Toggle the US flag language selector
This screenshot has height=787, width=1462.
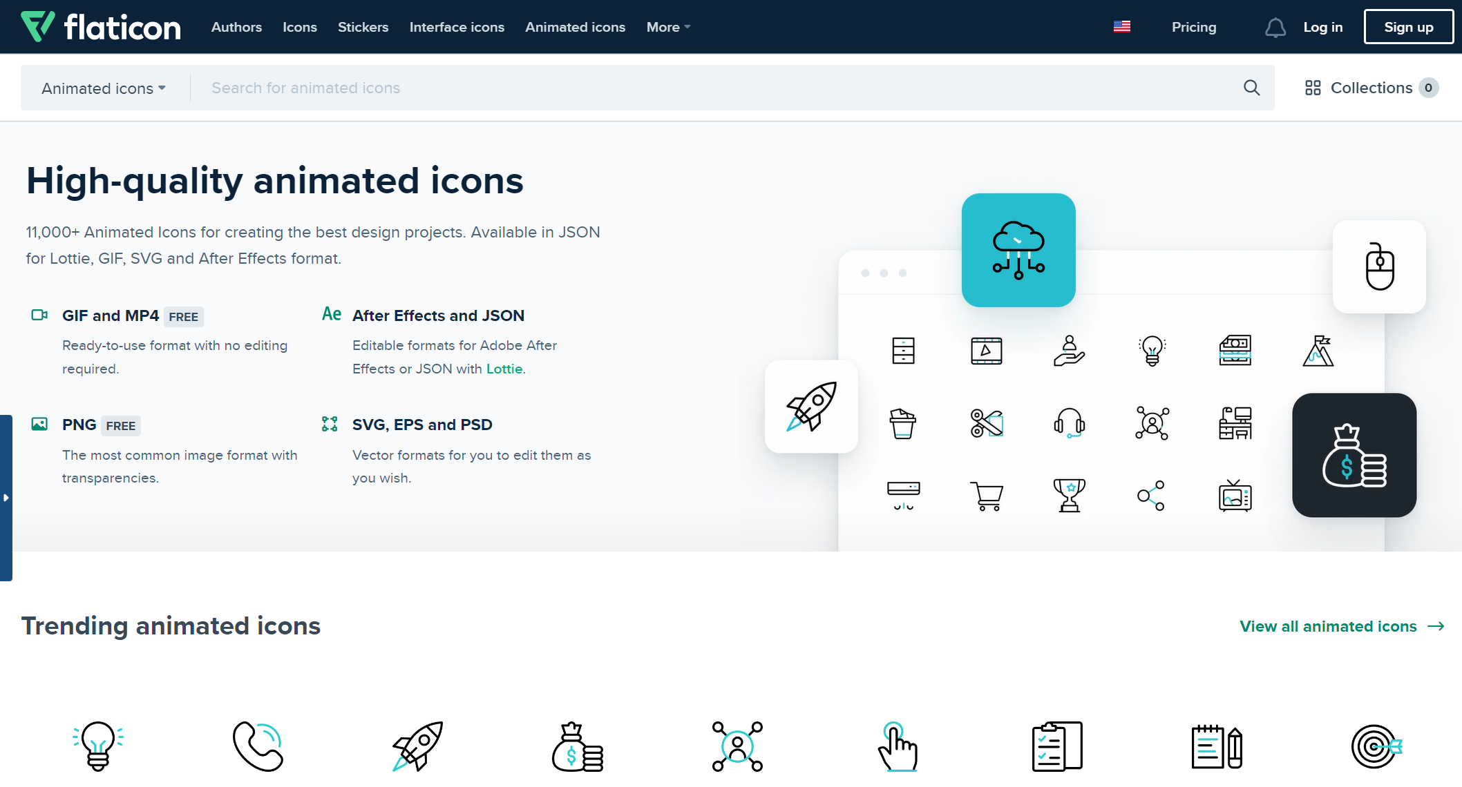coord(1121,26)
